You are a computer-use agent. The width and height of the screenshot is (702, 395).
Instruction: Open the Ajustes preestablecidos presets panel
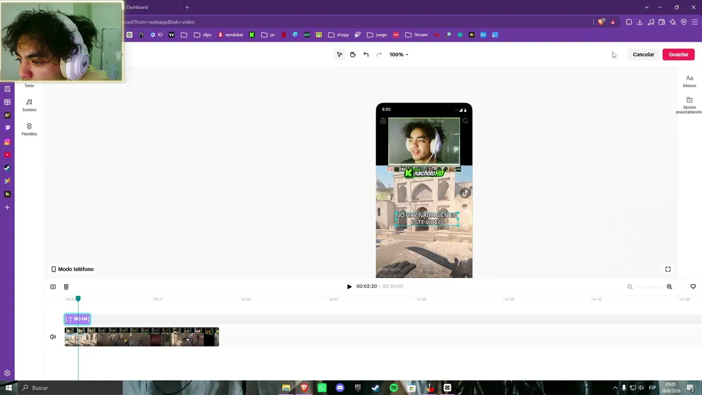[689, 105]
